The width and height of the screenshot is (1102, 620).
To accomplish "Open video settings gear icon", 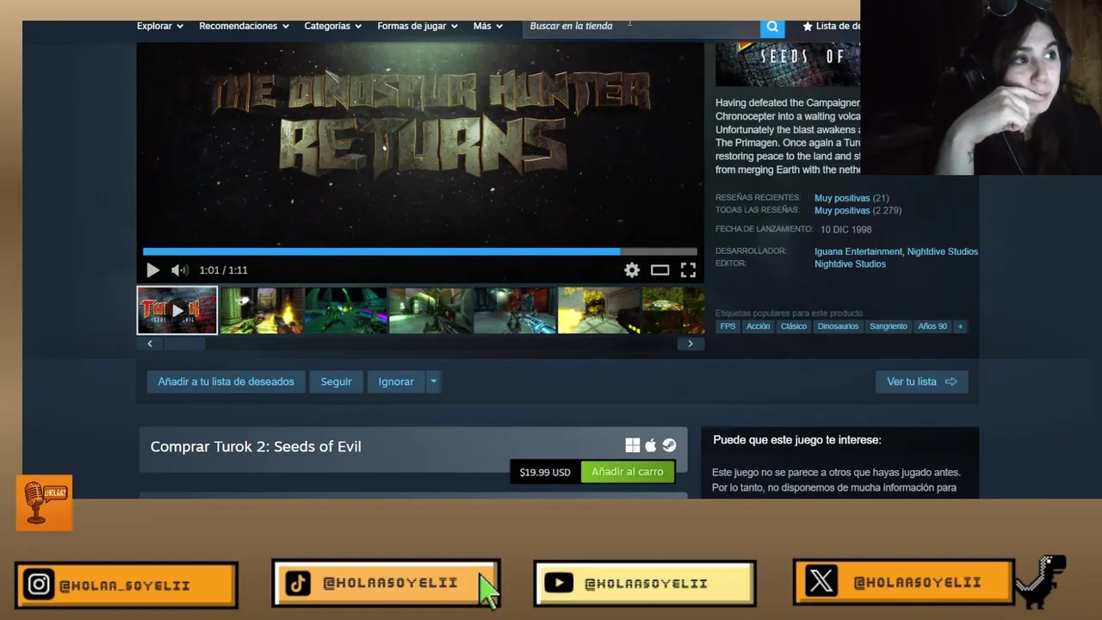I will pyautogui.click(x=632, y=270).
